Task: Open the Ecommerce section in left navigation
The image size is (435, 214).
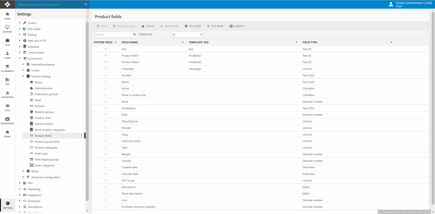Action: pos(7,68)
